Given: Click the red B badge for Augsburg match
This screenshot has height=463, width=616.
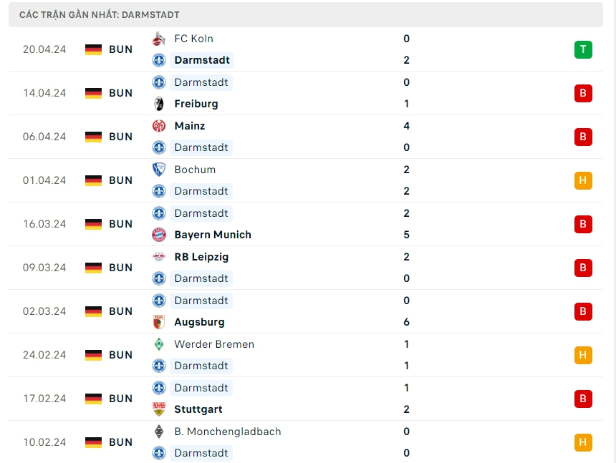Looking at the screenshot, I should pyautogui.click(x=583, y=311).
